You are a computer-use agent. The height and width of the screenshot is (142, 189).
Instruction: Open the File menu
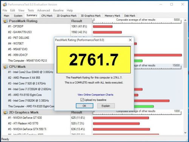[5, 11]
